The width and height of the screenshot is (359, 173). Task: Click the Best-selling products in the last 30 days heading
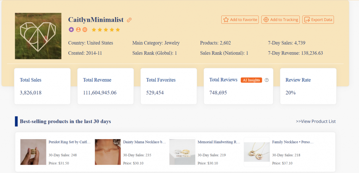click(66, 121)
